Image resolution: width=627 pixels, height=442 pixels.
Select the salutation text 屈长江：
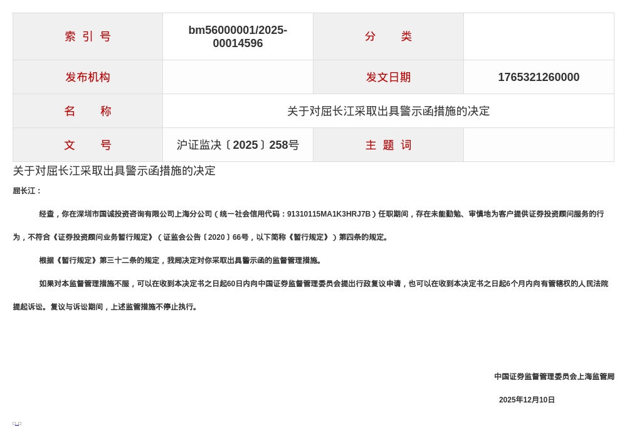pyautogui.click(x=26, y=190)
